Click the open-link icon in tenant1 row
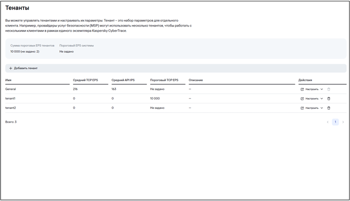The width and height of the screenshot is (350, 201). click(x=302, y=99)
